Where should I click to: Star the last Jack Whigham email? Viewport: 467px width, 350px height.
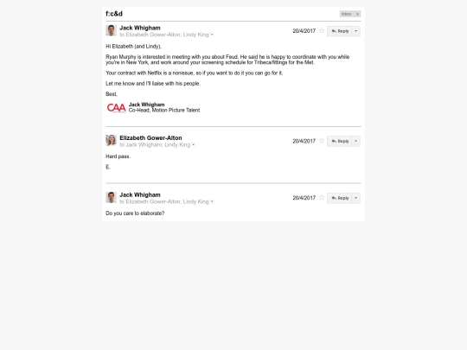tap(322, 198)
